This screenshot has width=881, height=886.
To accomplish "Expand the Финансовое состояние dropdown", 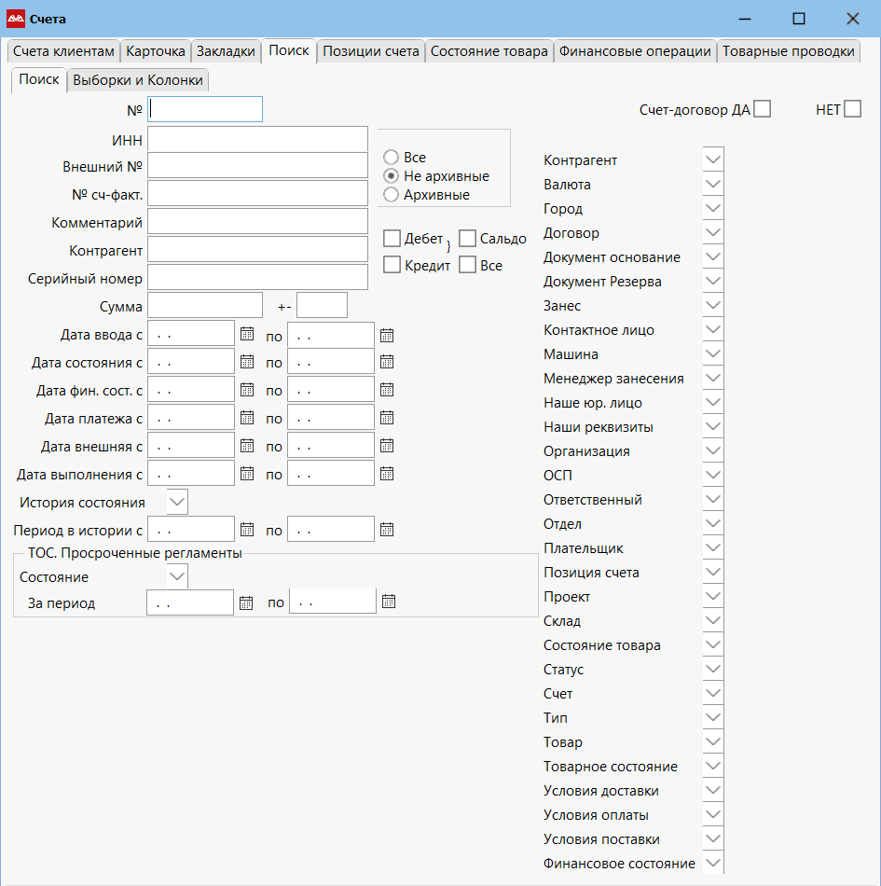I will (x=713, y=864).
